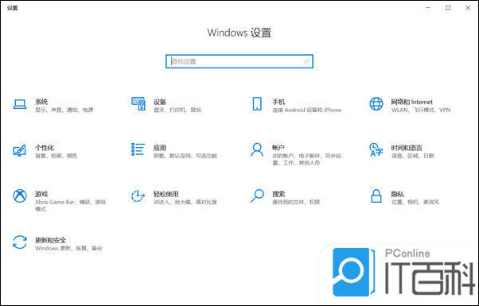Select the 系统 category title
Image resolution: width=479 pixels, height=306 pixels.
(x=41, y=102)
